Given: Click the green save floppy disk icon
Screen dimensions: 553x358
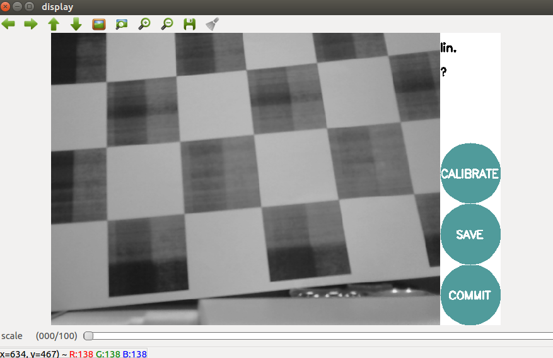Looking at the screenshot, I should tap(190, 24).
